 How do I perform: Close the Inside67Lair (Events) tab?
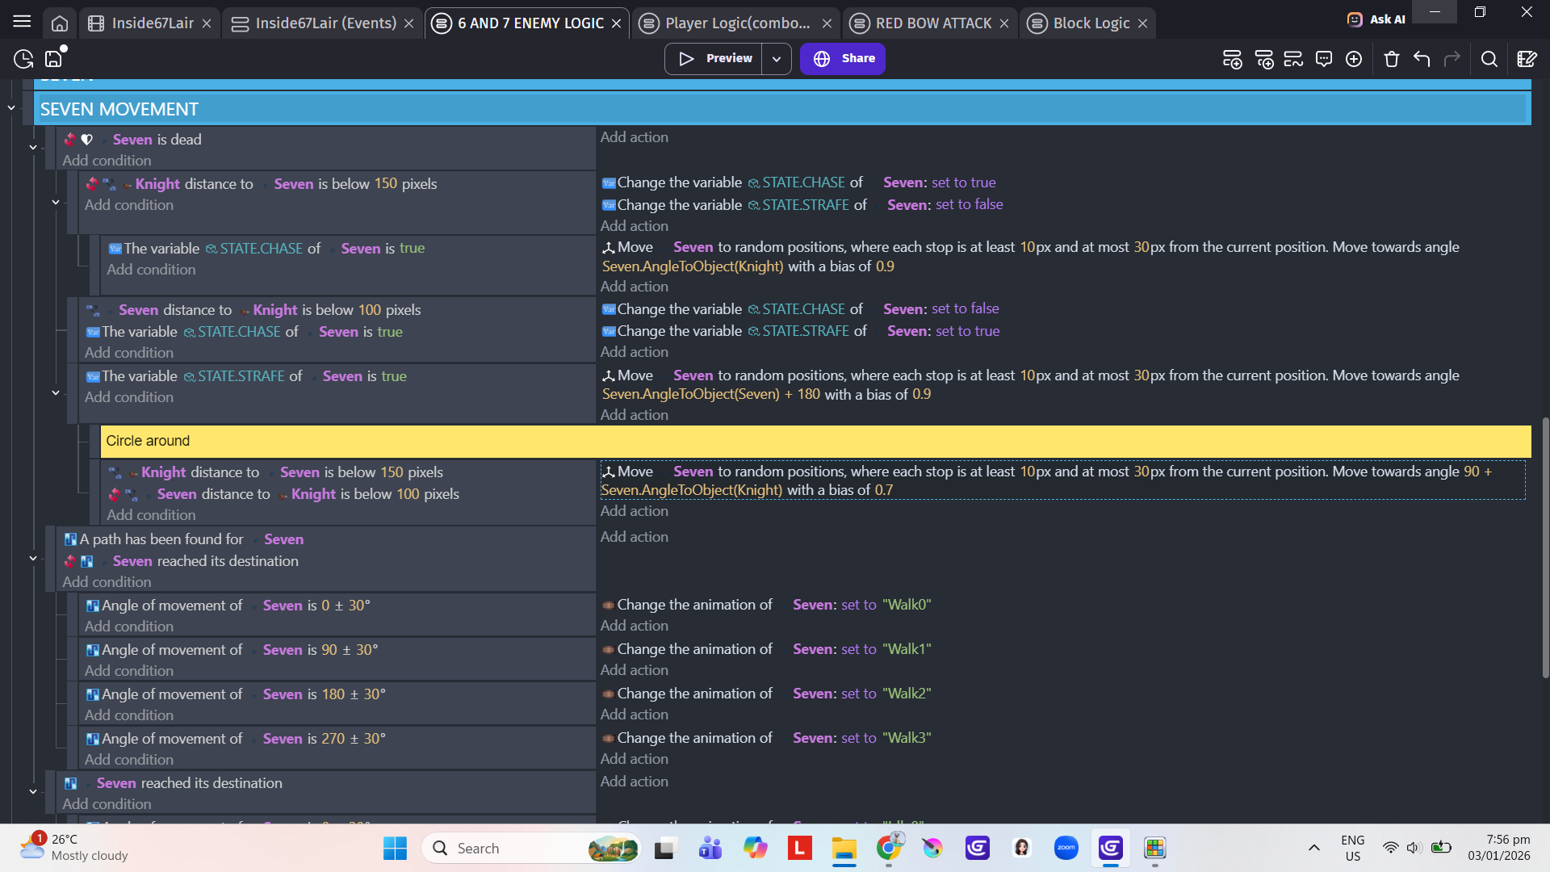pyautogui.click(x=409, y=23)
